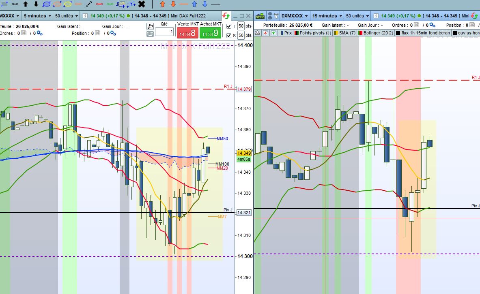
Task: Click the red down arrow indicator icon
Action: pos(265,33)
